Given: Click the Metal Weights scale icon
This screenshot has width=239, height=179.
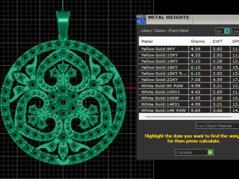Looking at the screenshot, I should click(x=141, y=19).
